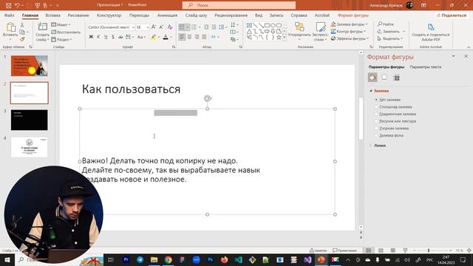
Task: Switch to Text Options (Параметры текста) tab
Action: pyautogui.click(x=426, y=67)
